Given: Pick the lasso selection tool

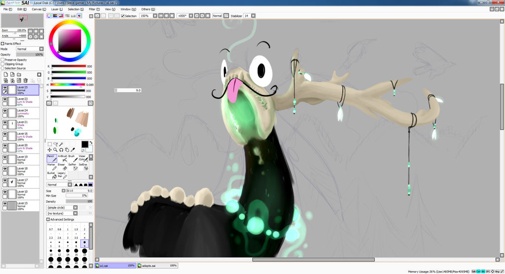Looking at the screenshot, I should 55,144.
